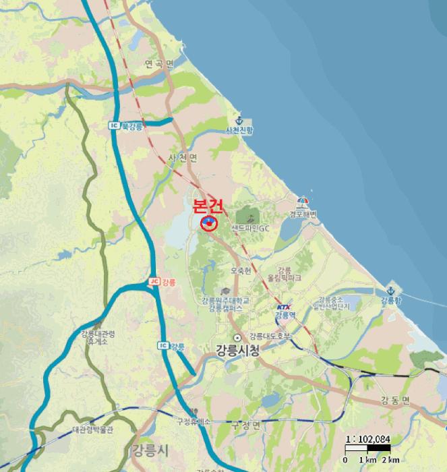The width and height of the screenshot is (447, 472).
Task: Click the 연곡면 district label
Action: 159,64
